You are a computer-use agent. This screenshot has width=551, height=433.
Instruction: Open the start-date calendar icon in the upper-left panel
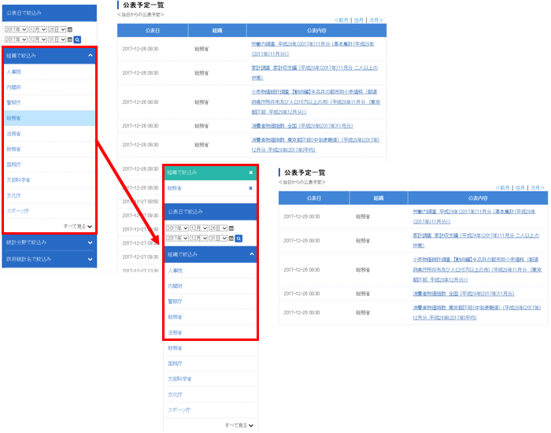pos(70,29)
